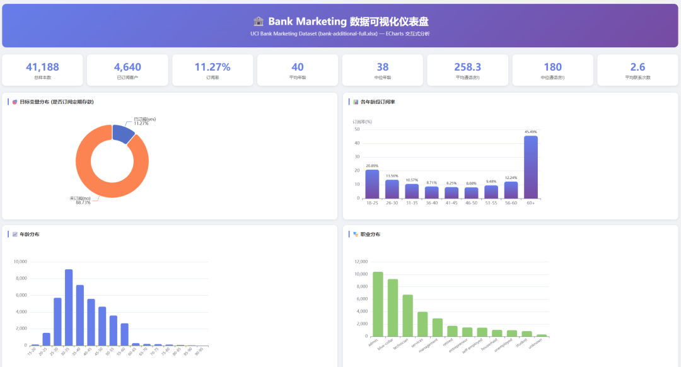Click the Bank Marketing 数据可视化仪表盘 title
Screen dimensions: 681x367
tap(348, 21)
